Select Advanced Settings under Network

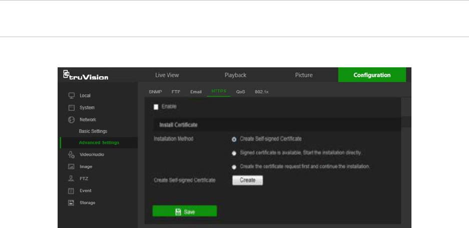point(99,143)
